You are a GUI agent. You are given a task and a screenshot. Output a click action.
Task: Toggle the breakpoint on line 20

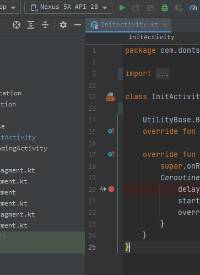pyautogui.click(x=111, y=189)
